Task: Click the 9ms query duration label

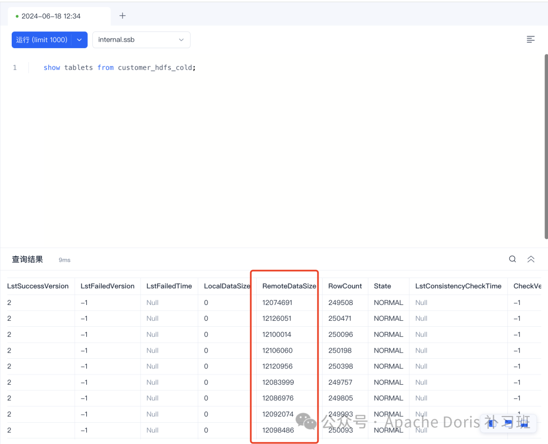Action: [x=64, y=260]
